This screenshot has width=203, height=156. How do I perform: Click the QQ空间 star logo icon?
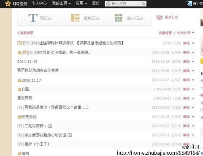click(x=8, y=3)
